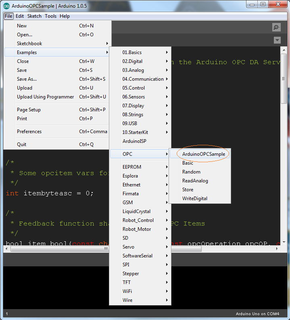Click the vertical scrollbar up arrow

click(x=284, y=50)
